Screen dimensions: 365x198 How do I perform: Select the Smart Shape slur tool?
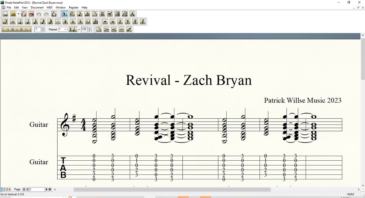[x=94, y=14]
